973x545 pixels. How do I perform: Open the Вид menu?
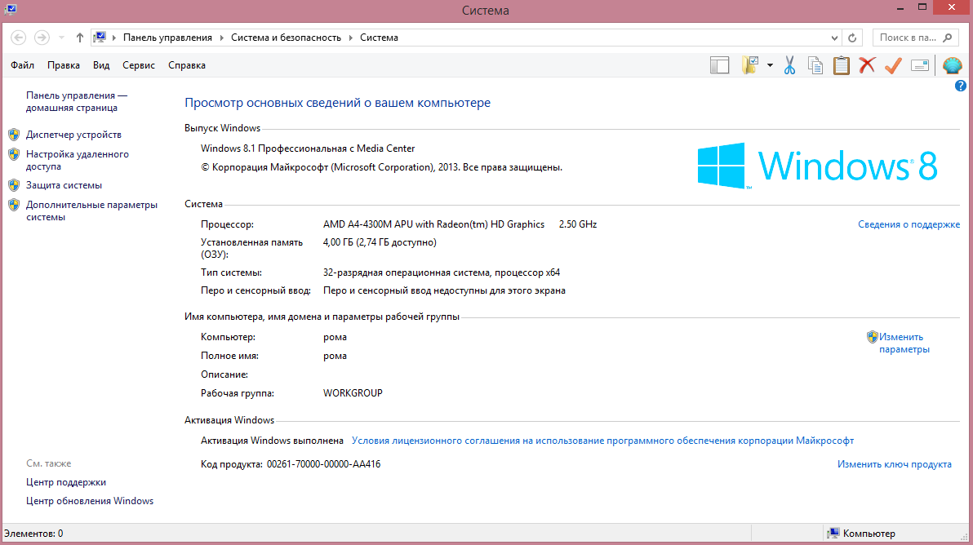click(x=101, y=65)
